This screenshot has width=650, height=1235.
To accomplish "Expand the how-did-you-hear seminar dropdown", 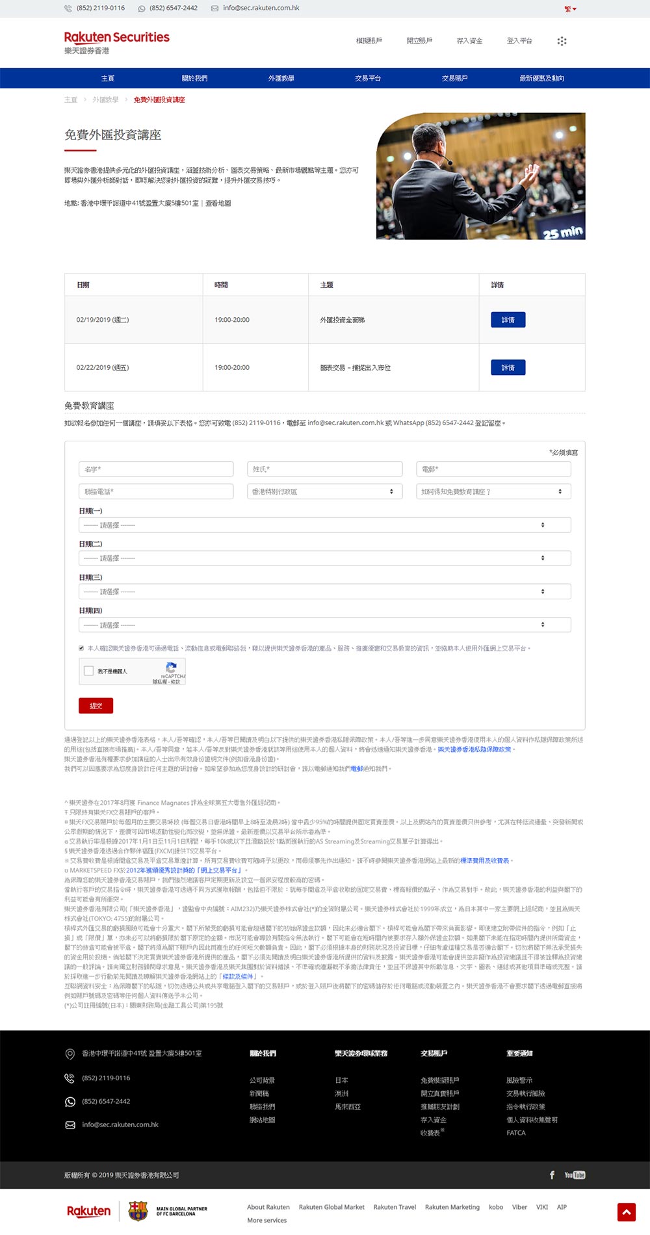I will click(x=493, y=491).
